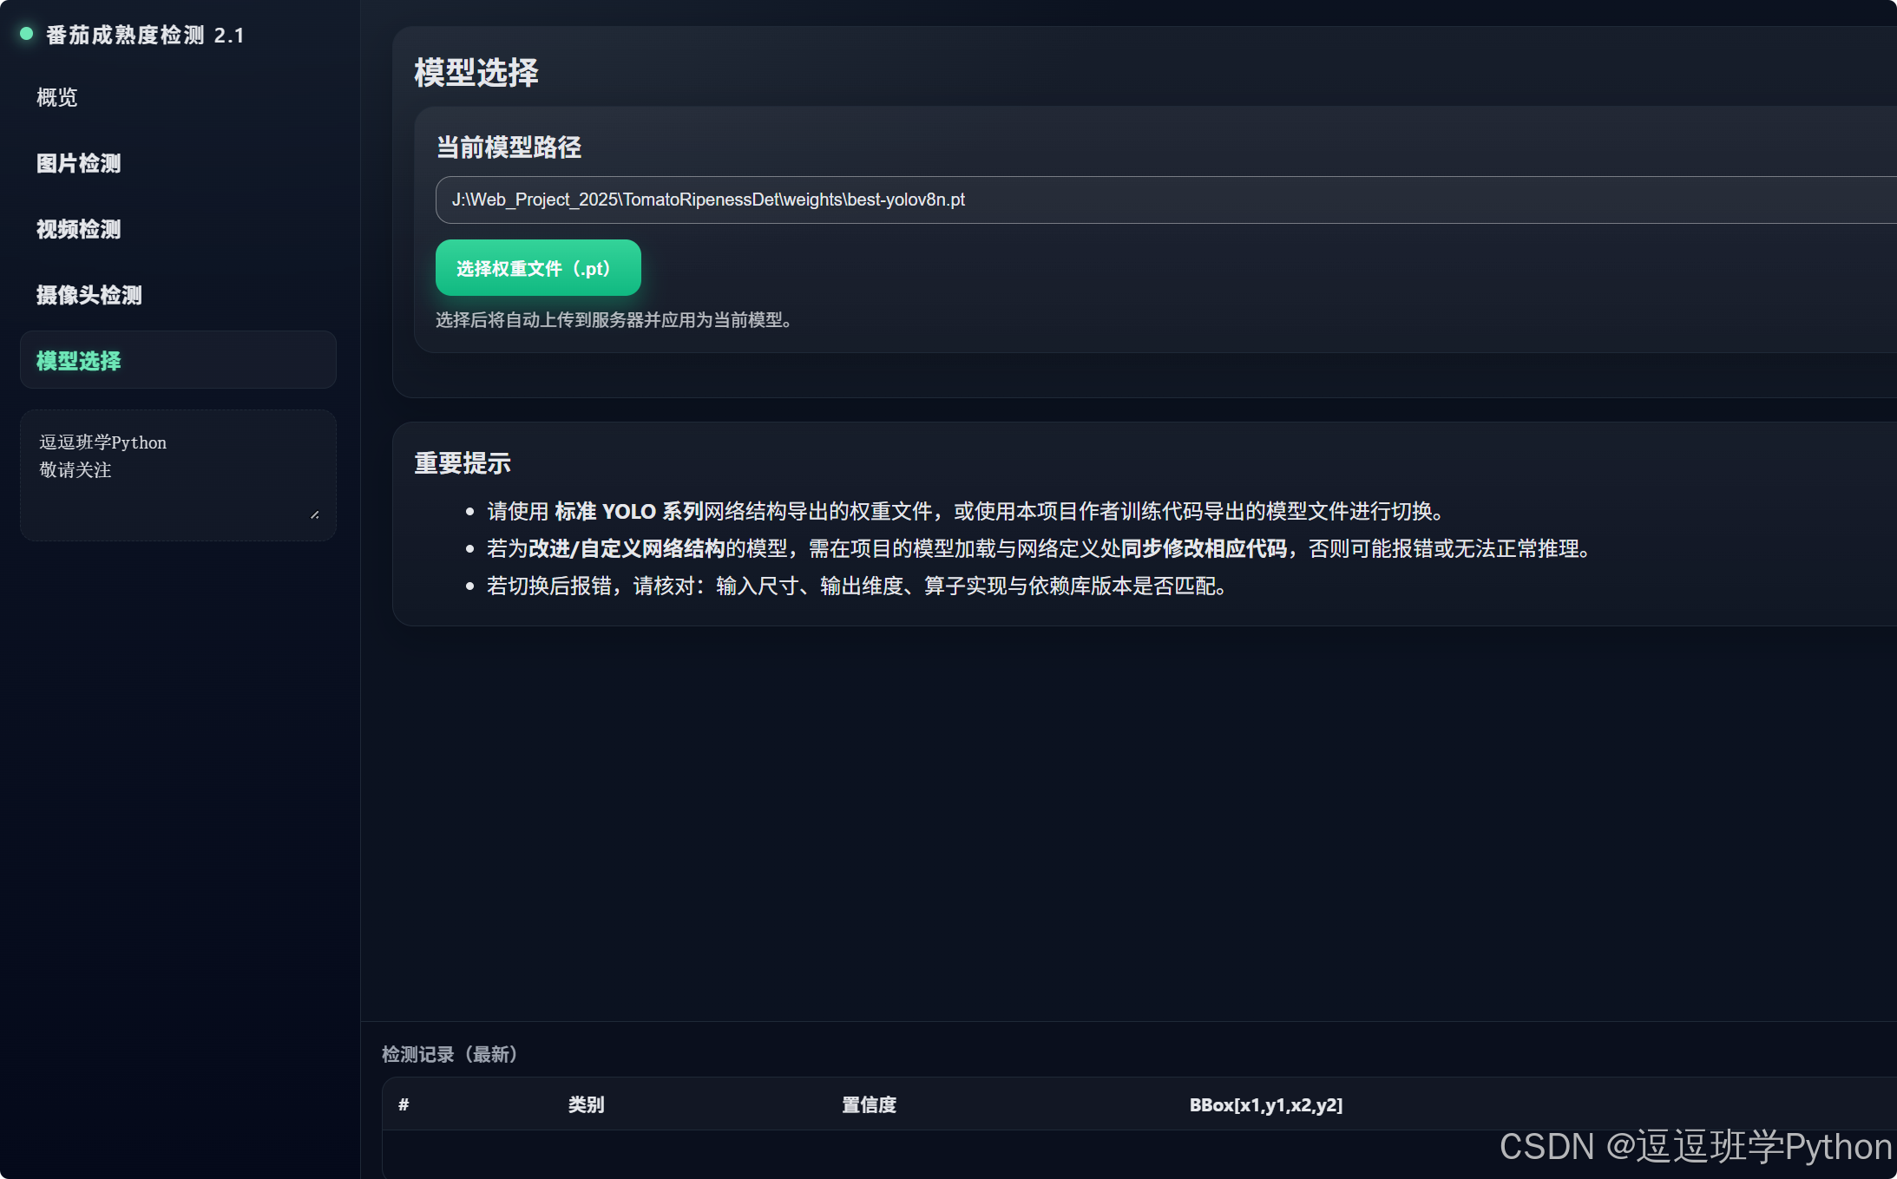The image size is (1897, 1179).
Task: Click the 当前模型路径 heading
Action: (509, 147)
